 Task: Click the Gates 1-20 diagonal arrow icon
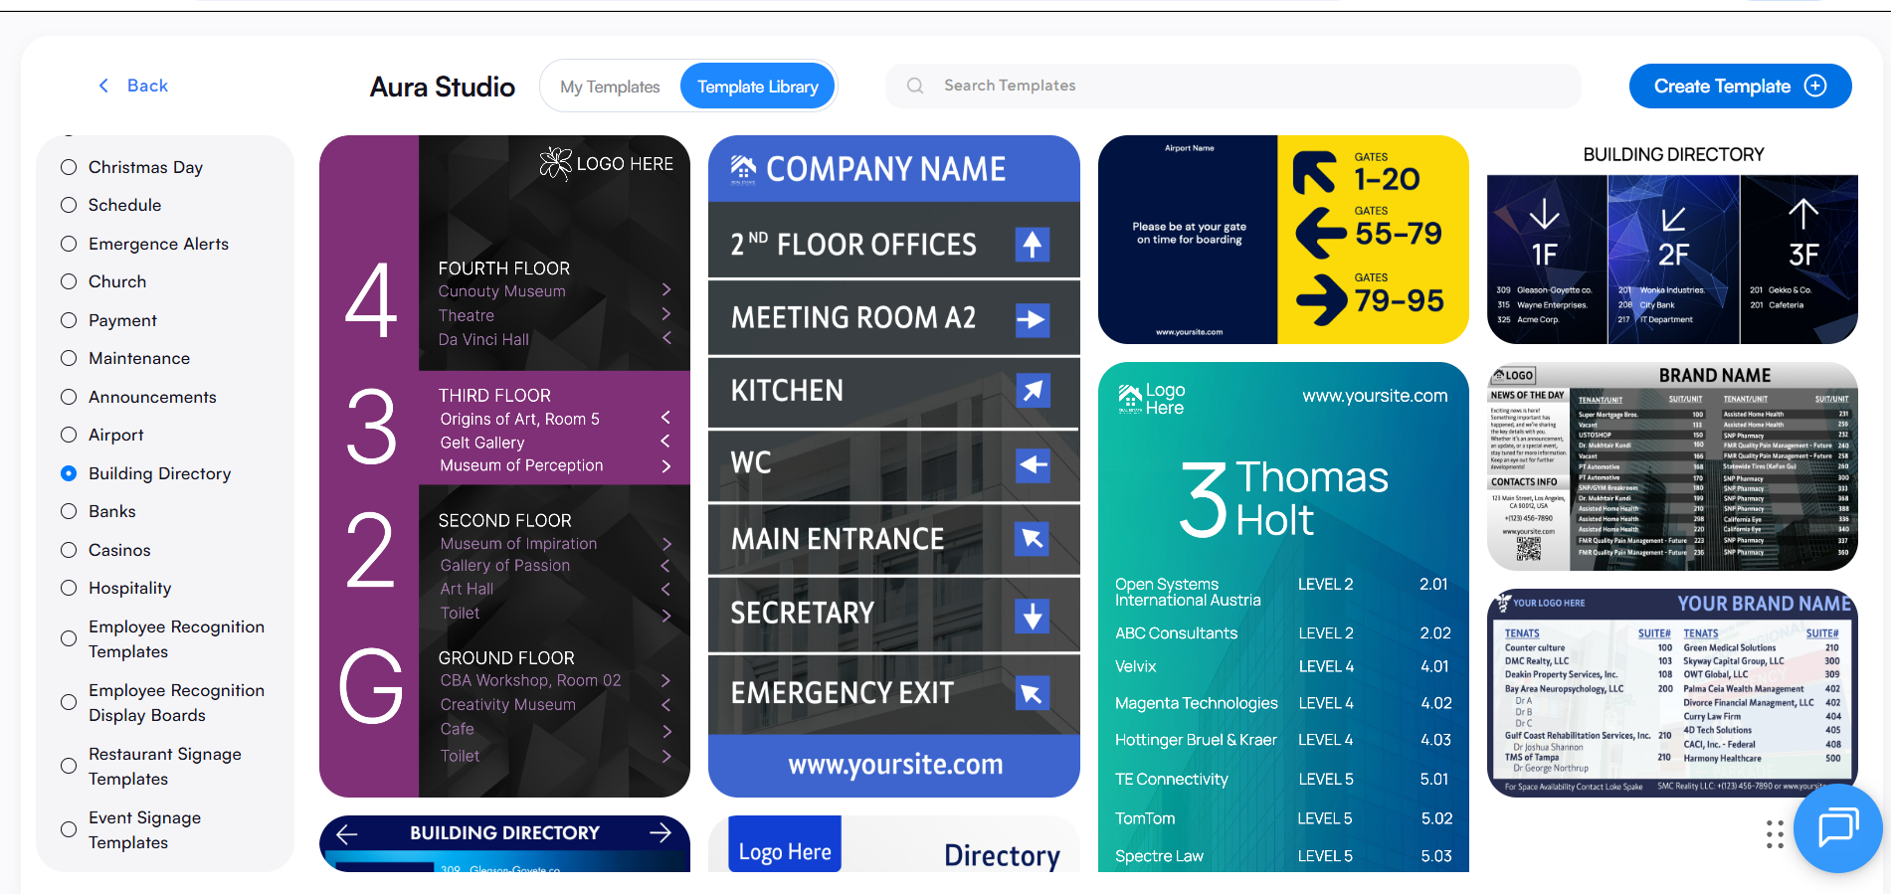pyautogui.click(x=1314, y=171)
